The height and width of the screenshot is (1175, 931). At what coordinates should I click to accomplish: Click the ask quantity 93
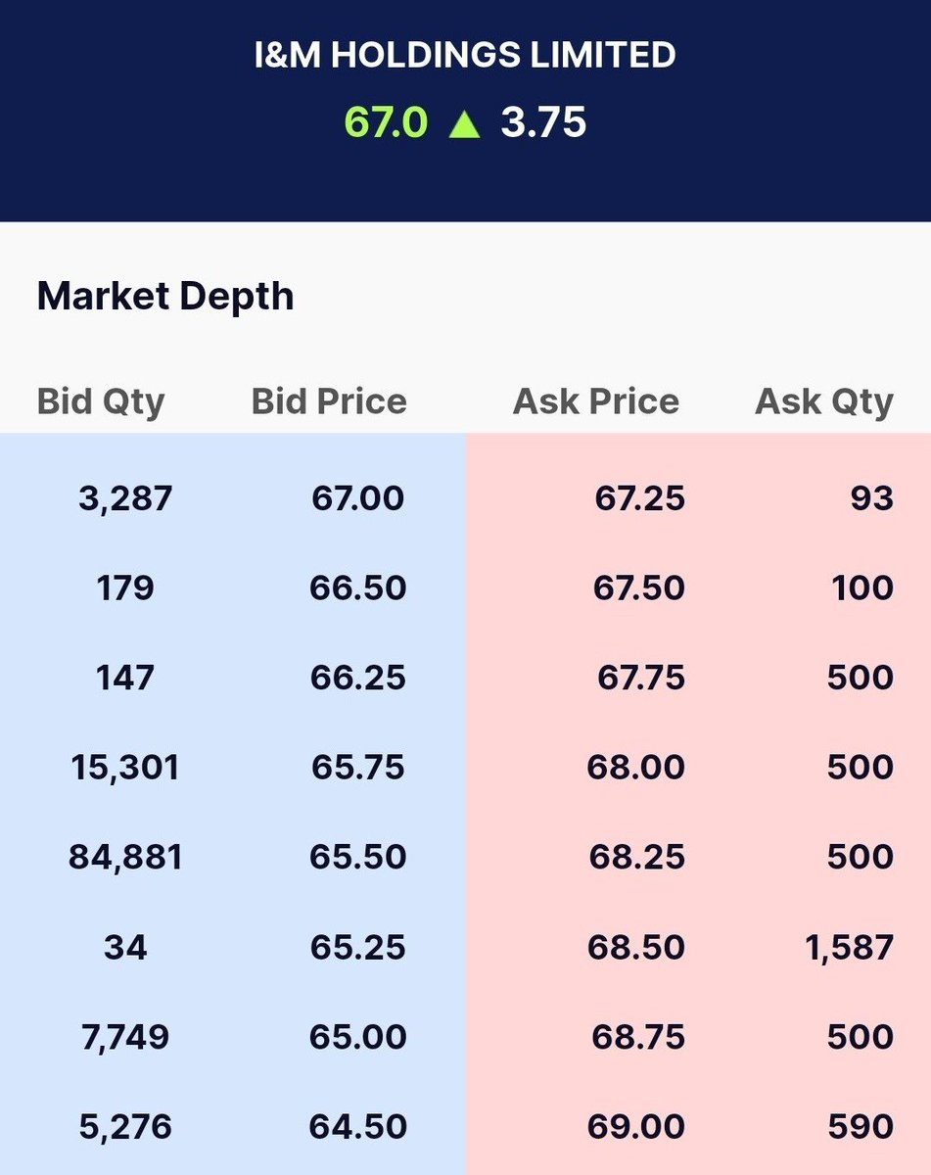pyautogui.click(x=871, y=498)
